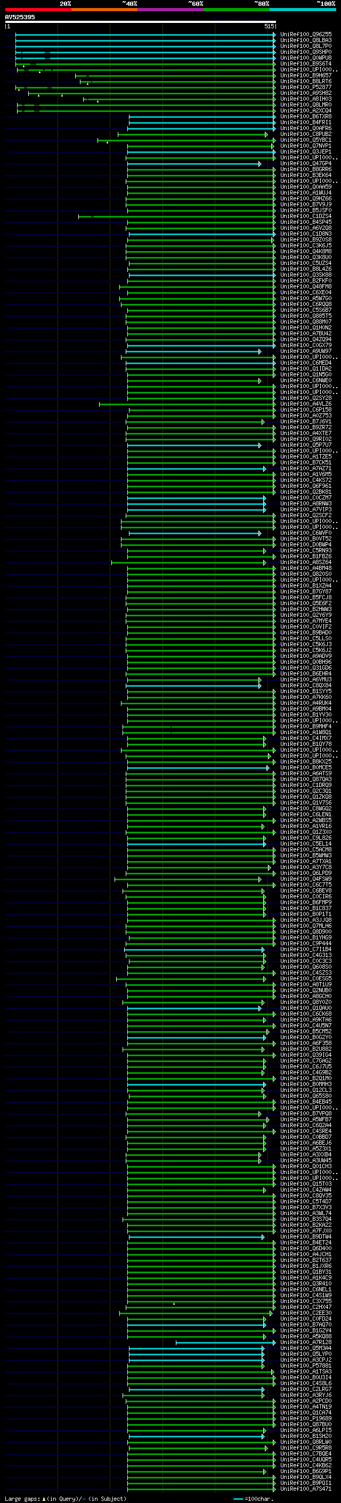Screen dimensions: 341x1503
Task: Select the UniRef100_Q3JEP1 label
Action: [306, 152]
